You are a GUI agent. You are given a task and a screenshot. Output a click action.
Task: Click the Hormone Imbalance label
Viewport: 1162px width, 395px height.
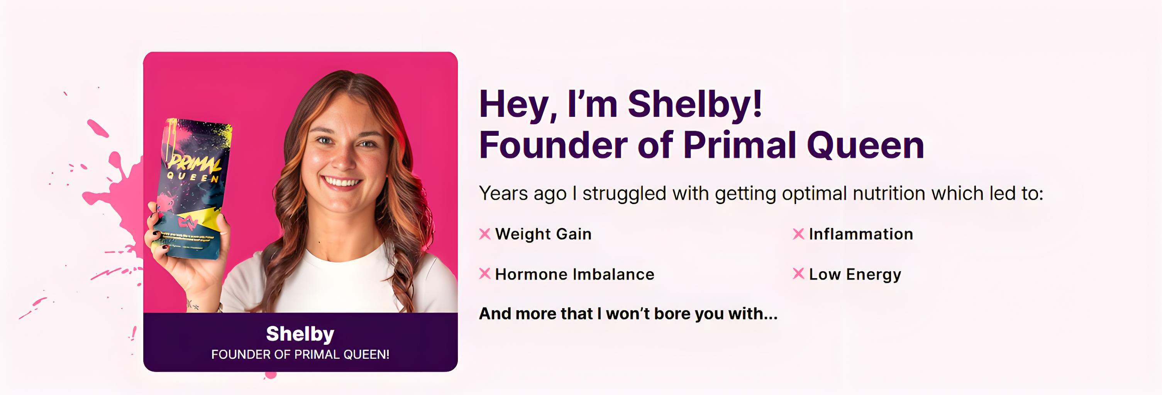click(574, 274)
